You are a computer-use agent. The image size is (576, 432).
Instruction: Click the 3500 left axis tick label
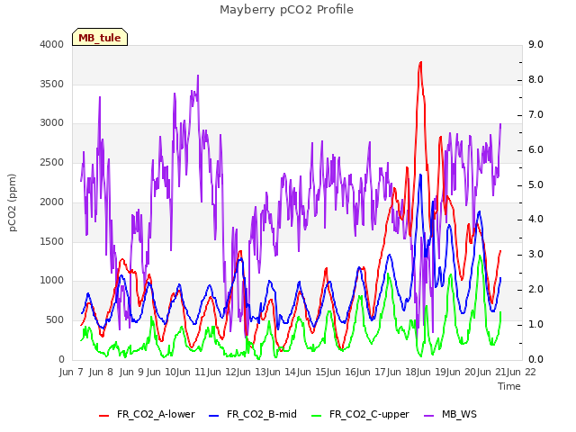tap(52, 84)
